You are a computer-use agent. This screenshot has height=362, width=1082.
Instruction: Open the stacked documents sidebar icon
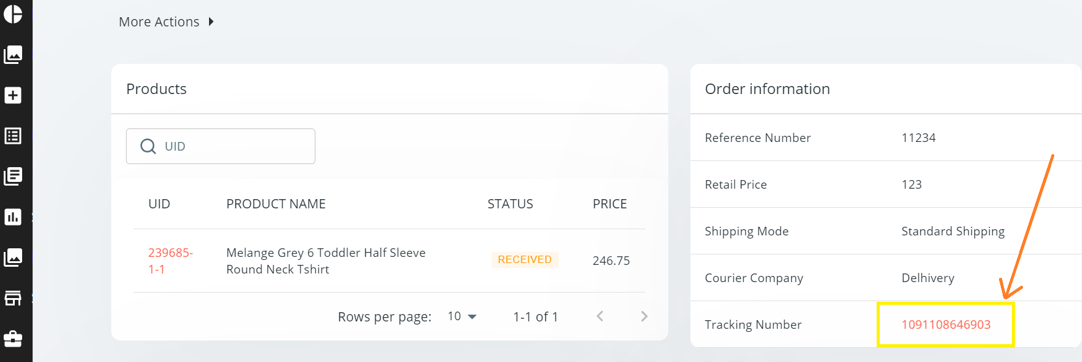[13, 176]
